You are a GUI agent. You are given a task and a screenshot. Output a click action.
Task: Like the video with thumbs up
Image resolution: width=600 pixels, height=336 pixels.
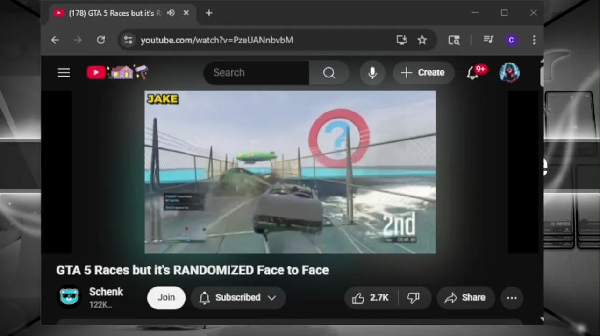pyautogui.click(x=372, y=298)
